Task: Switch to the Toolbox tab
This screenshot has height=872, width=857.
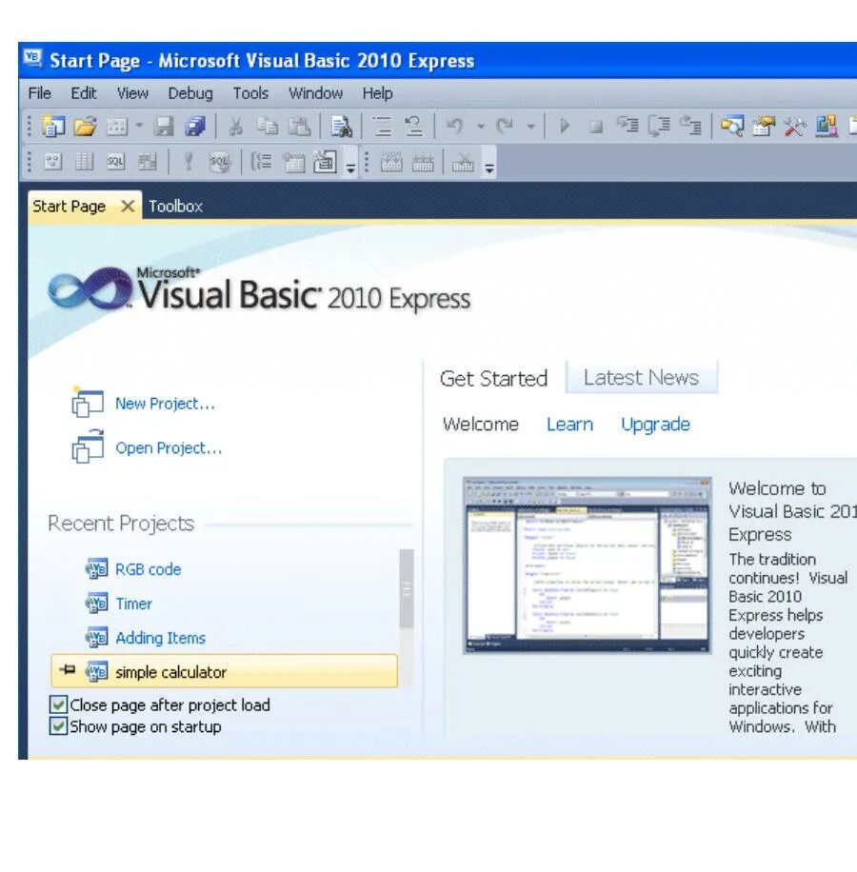Action: point(175,207)
